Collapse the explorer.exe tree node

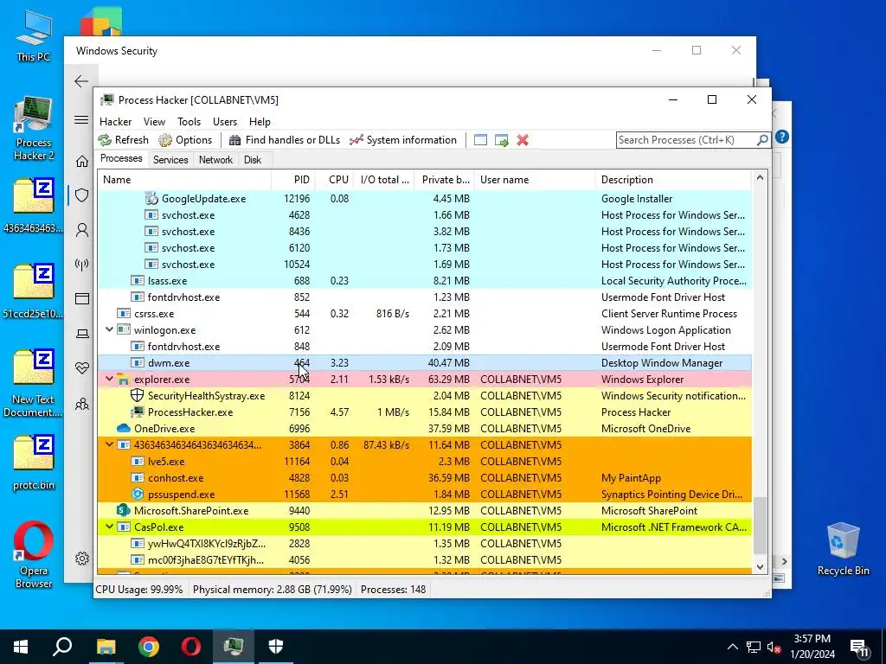point(109,379)
